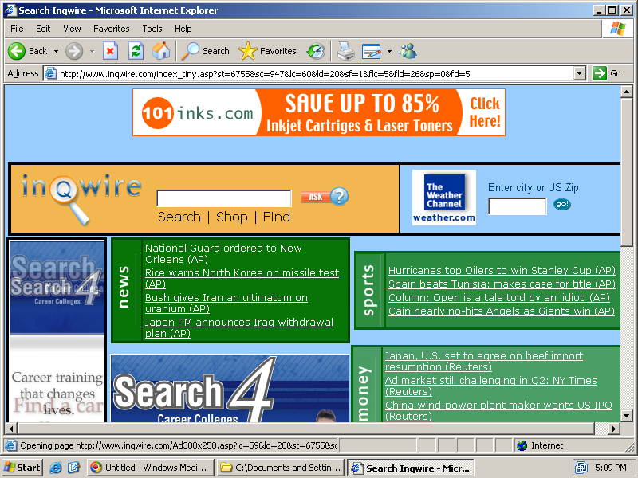Open the Favorites star icon
The height and width of the screenshot is (478, 638).
[x=247, y=51]
